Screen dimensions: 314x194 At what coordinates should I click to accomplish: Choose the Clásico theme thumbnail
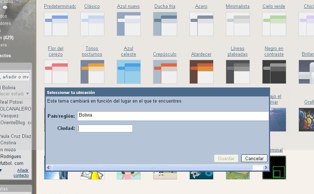[92, 24]
